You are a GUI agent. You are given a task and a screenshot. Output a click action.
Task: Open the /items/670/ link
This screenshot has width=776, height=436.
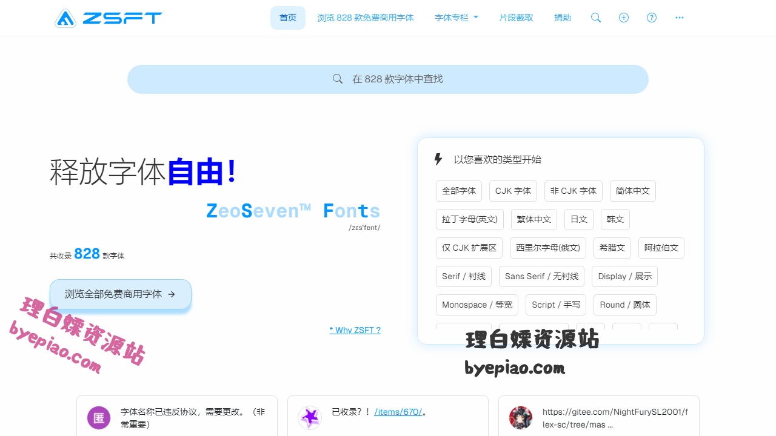pos(398,412)
